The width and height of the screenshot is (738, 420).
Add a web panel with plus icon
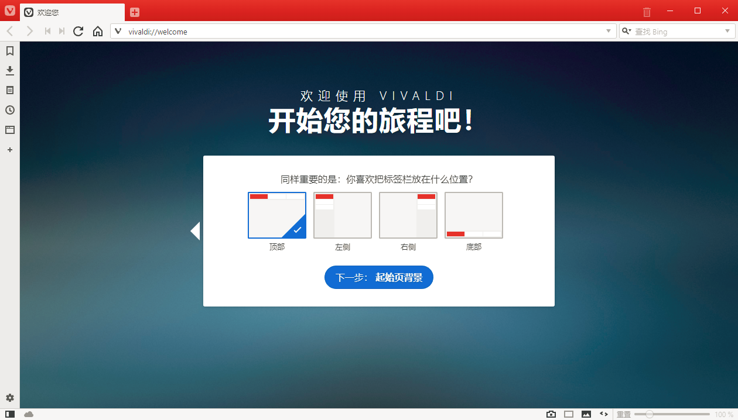[x=10, y=150]
